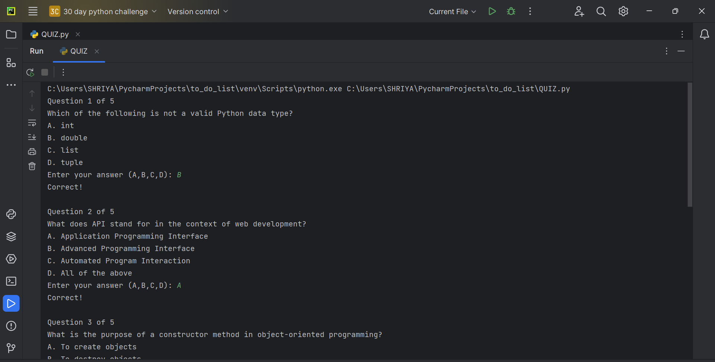Image resolution: width=715 pixels, height=362 pixels.
Task: Open Run toolbar more actions
Action: tap(63, 72)
